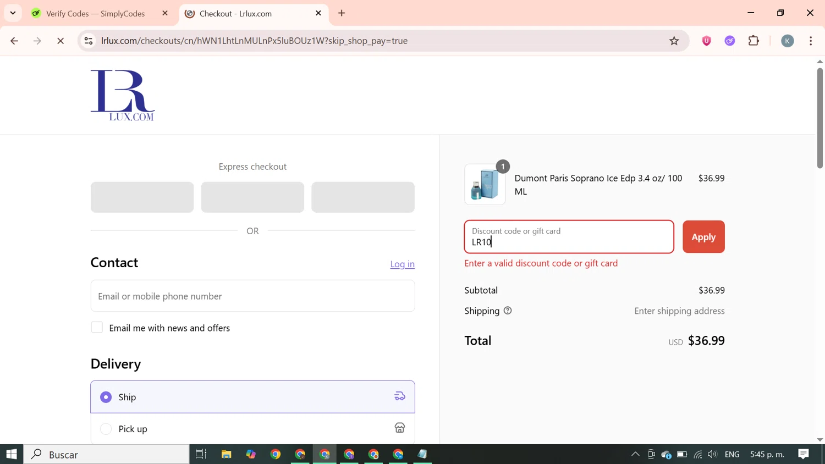Open File Explorer from the taskbar

[226, 454]
